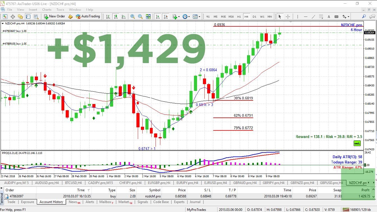Open the News terminal tab

[x=74, y=202]
